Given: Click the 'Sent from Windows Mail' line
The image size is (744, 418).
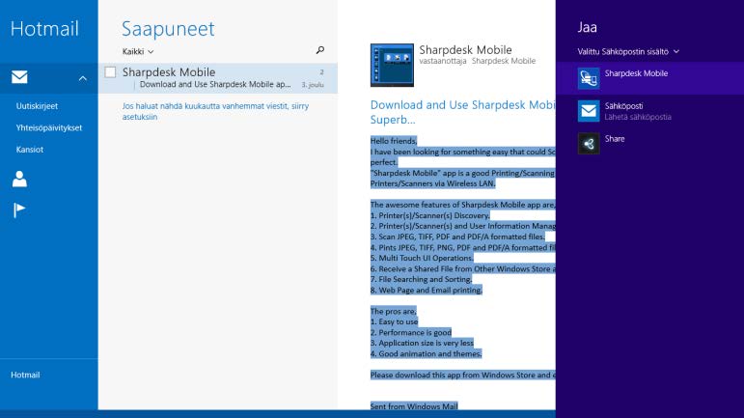Looking at the screenshot, I should [414, 406].
